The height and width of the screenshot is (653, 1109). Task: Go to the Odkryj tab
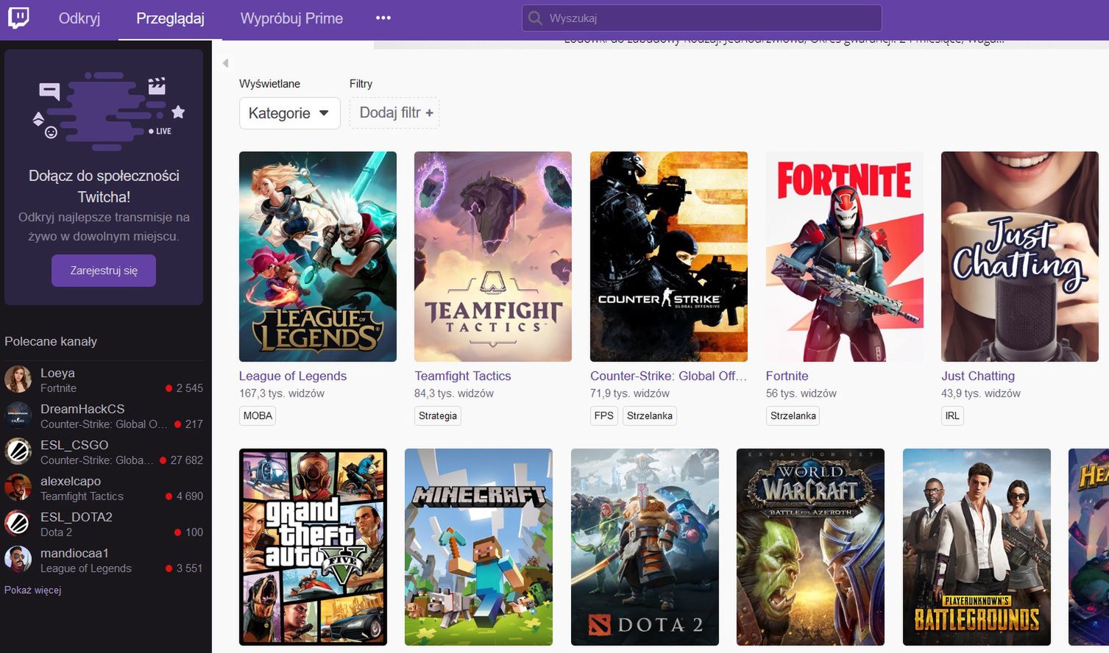(79, 18)
